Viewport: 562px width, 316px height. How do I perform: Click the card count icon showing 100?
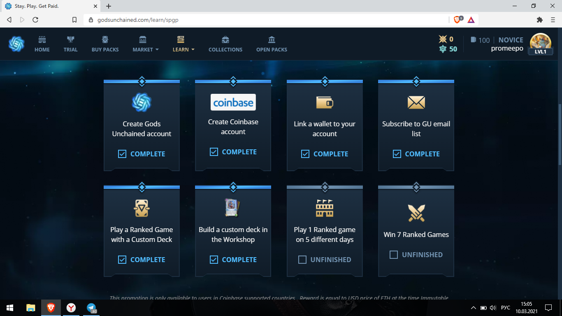(474, 40)
